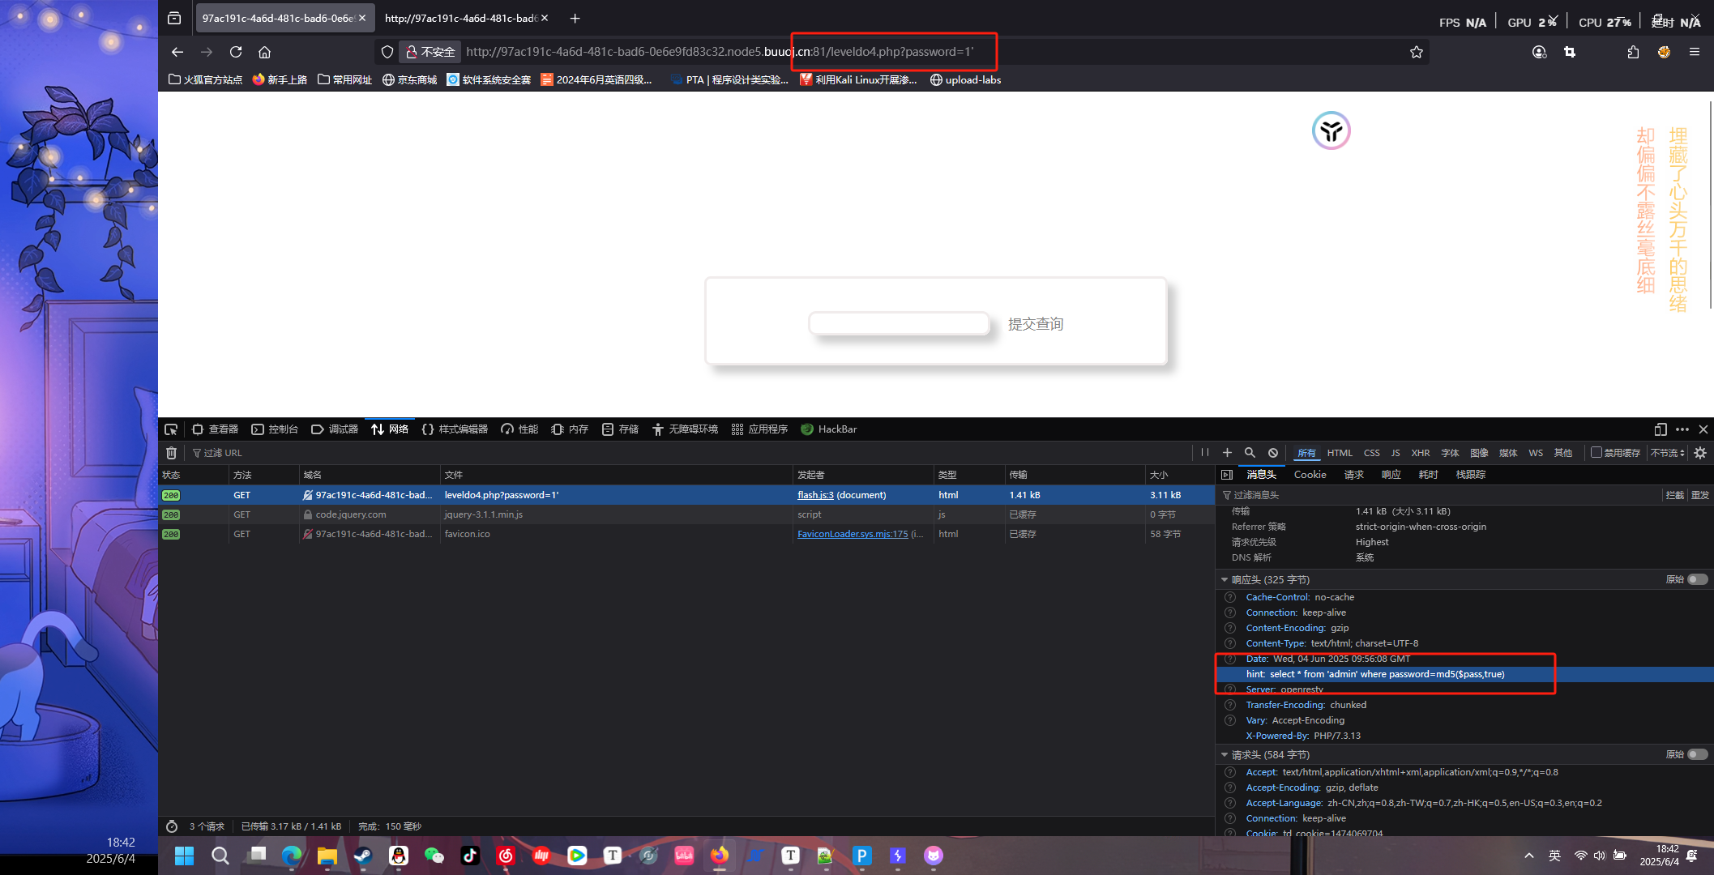This screenshot has height=875, width=1714.
Task: Collapse the 请求头 request headers section
Action: pos(1224,754)
